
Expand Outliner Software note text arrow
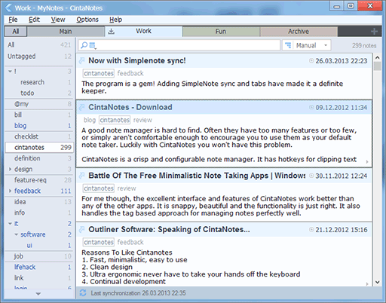click(367, 284)
